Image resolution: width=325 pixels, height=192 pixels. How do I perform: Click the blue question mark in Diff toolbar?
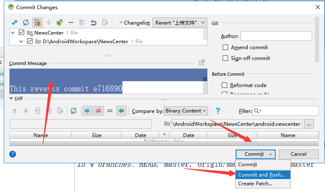click(x=218, y=111)
